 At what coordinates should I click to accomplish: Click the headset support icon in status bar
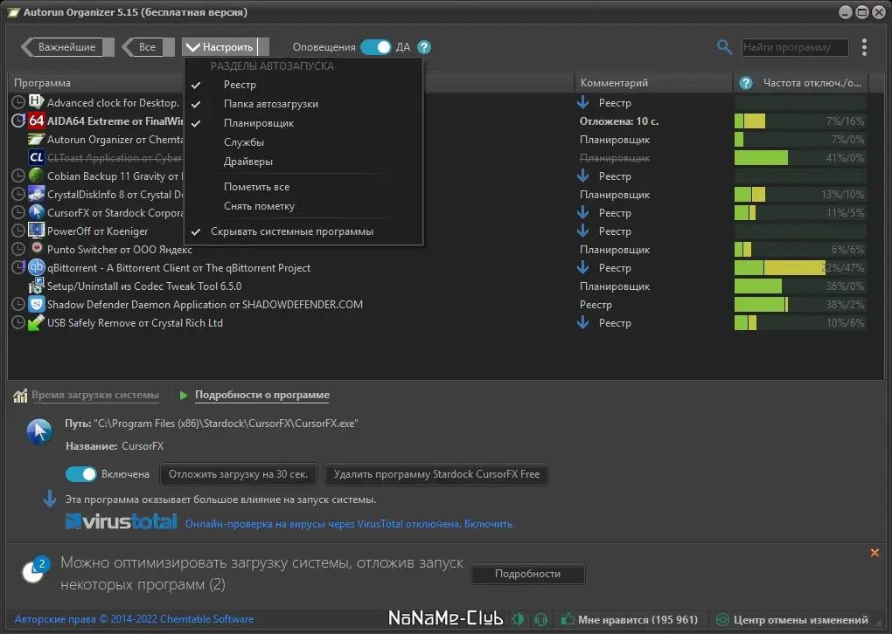pos(540,619)
